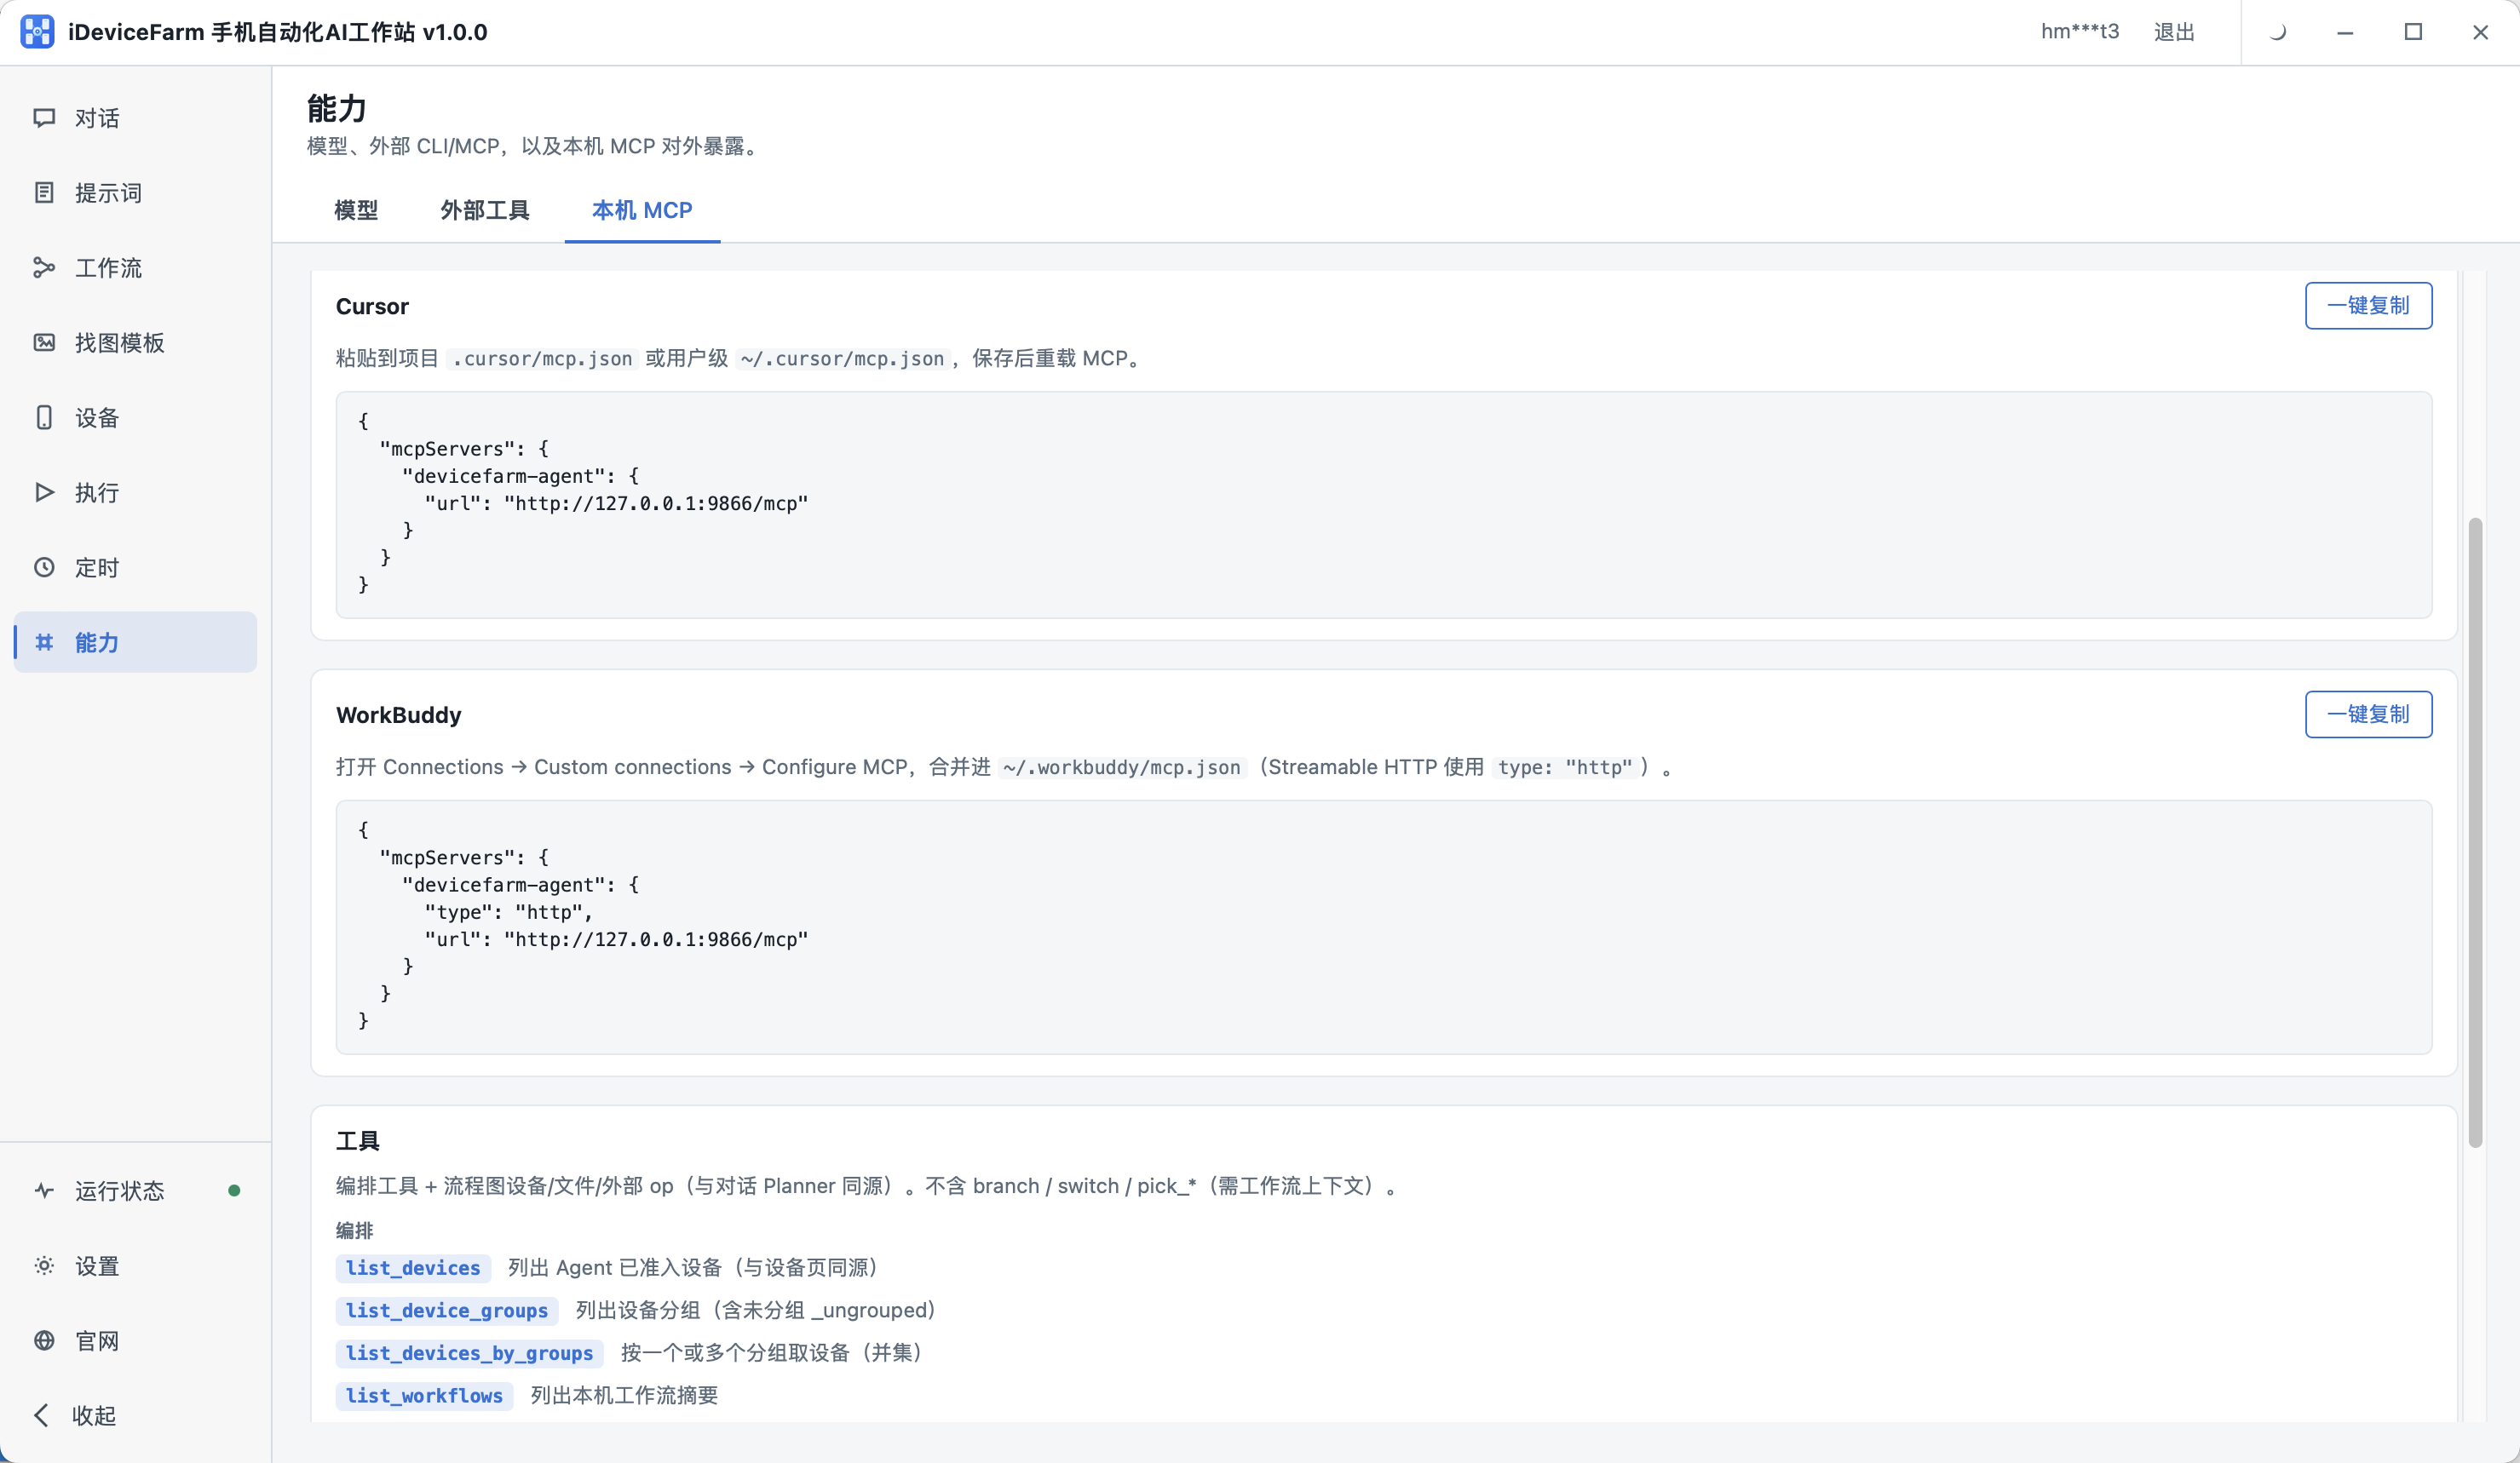Select the 工作流 workflow icon
Image resolution: width=2520 pixels, height=1463 pixels.
pos(44,267)
